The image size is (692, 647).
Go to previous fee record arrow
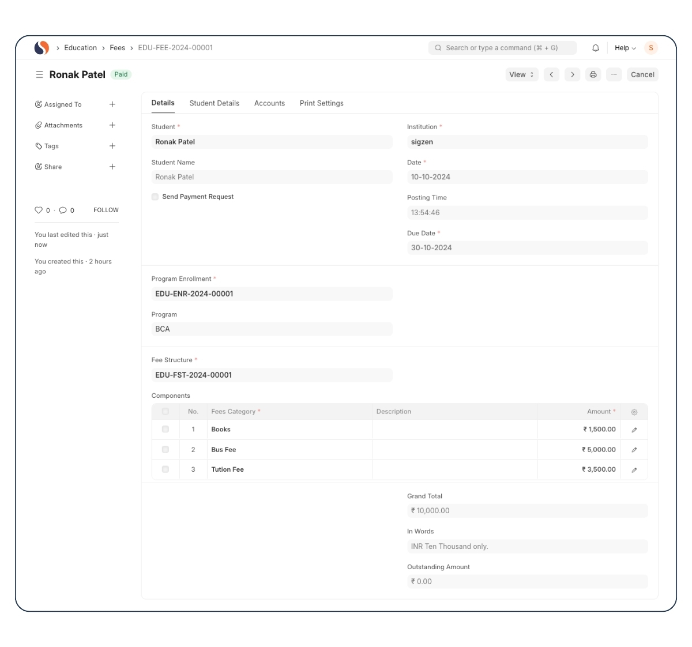coord(551,74)
